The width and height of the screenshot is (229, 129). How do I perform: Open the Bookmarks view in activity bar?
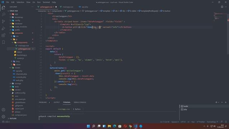[x=3, y=42]
